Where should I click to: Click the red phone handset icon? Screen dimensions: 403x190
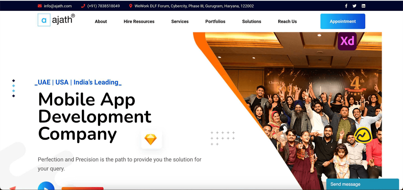pyautogui.click(x=83, y=6)
